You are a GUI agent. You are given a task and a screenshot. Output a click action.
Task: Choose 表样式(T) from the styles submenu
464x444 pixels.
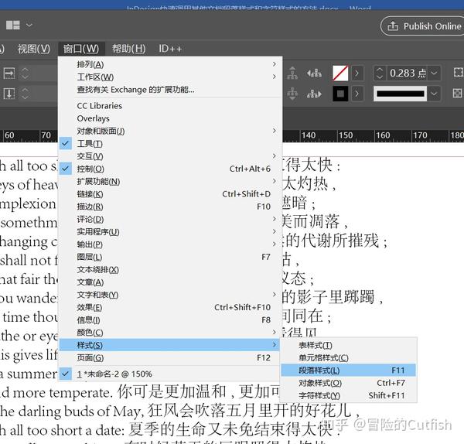click(x=349, y=345)
